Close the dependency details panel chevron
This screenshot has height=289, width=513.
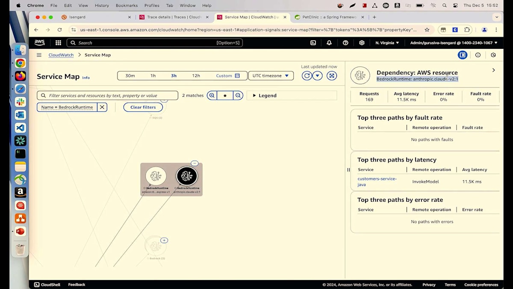(494, 70)
